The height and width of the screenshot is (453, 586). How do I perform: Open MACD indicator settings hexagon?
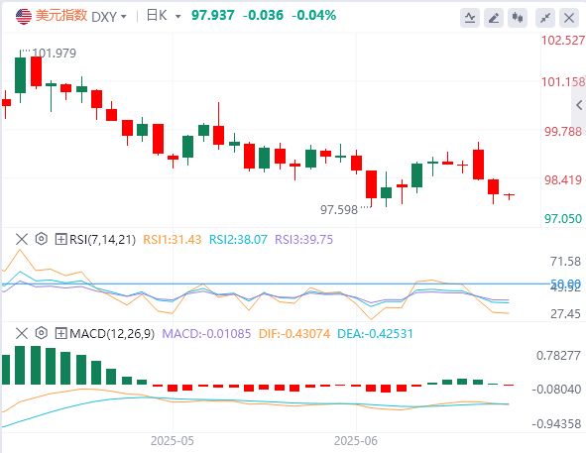point(41,333)
